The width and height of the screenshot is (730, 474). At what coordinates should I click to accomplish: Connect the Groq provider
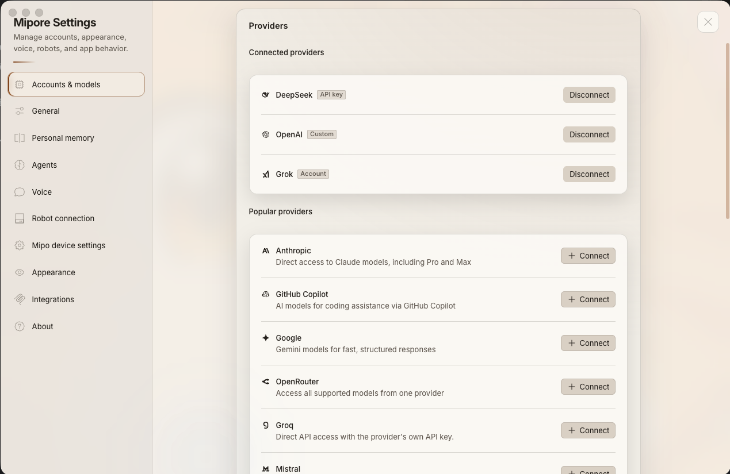tap(588, 430)
